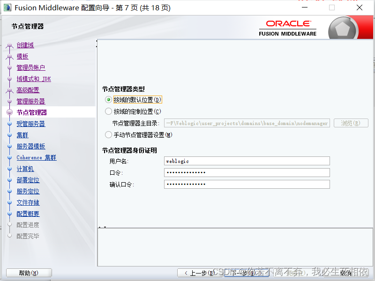Open the 服务定位 step
Image resolution: width=375 pixels, height=281 pixels.
(x=28, y=191)
